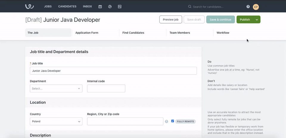Click the search magnifier icon
286x138 pixels.
(x=190, y=7)
